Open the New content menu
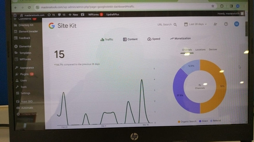 click(73, 15)
